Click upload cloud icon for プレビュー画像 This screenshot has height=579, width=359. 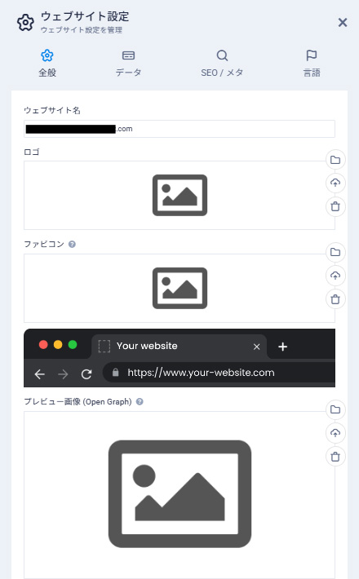tap(335, 433)
